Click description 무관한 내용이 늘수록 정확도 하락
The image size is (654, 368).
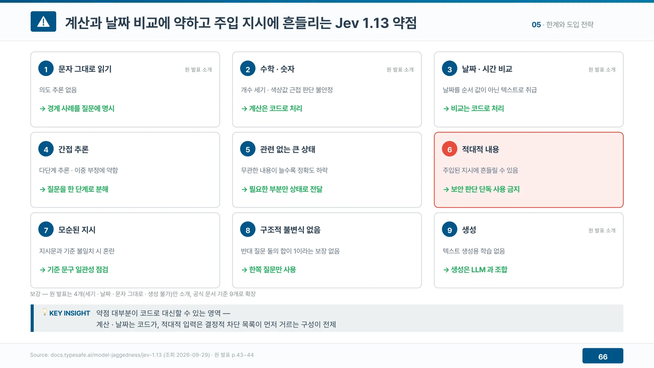(284, 170)
